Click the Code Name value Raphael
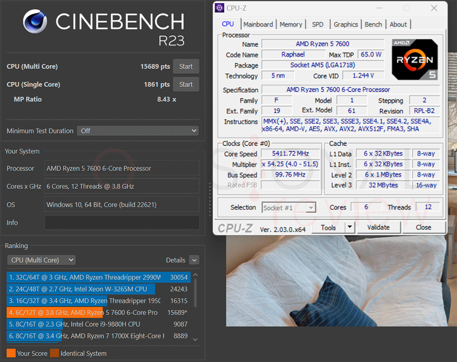This screenshot has height=362, width=457. click(x=293, y=54)
